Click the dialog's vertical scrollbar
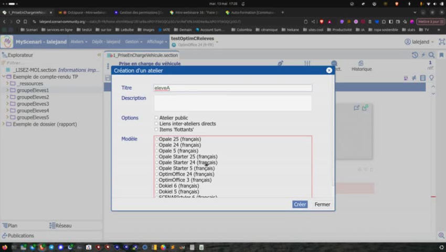 click(333, 131)
